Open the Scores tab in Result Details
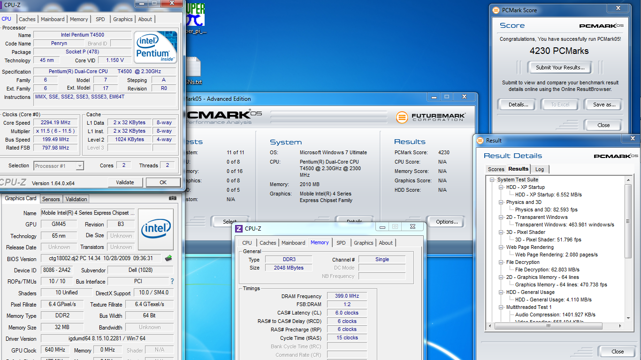Image resolution: width=641 pixels, height=360 pixels. [x=496, y=169]
